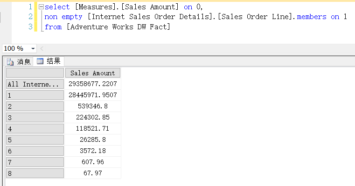This screenshot has width=355, height=186.
Task: Click the cell showing 539346.8
Action: (93, 106)
